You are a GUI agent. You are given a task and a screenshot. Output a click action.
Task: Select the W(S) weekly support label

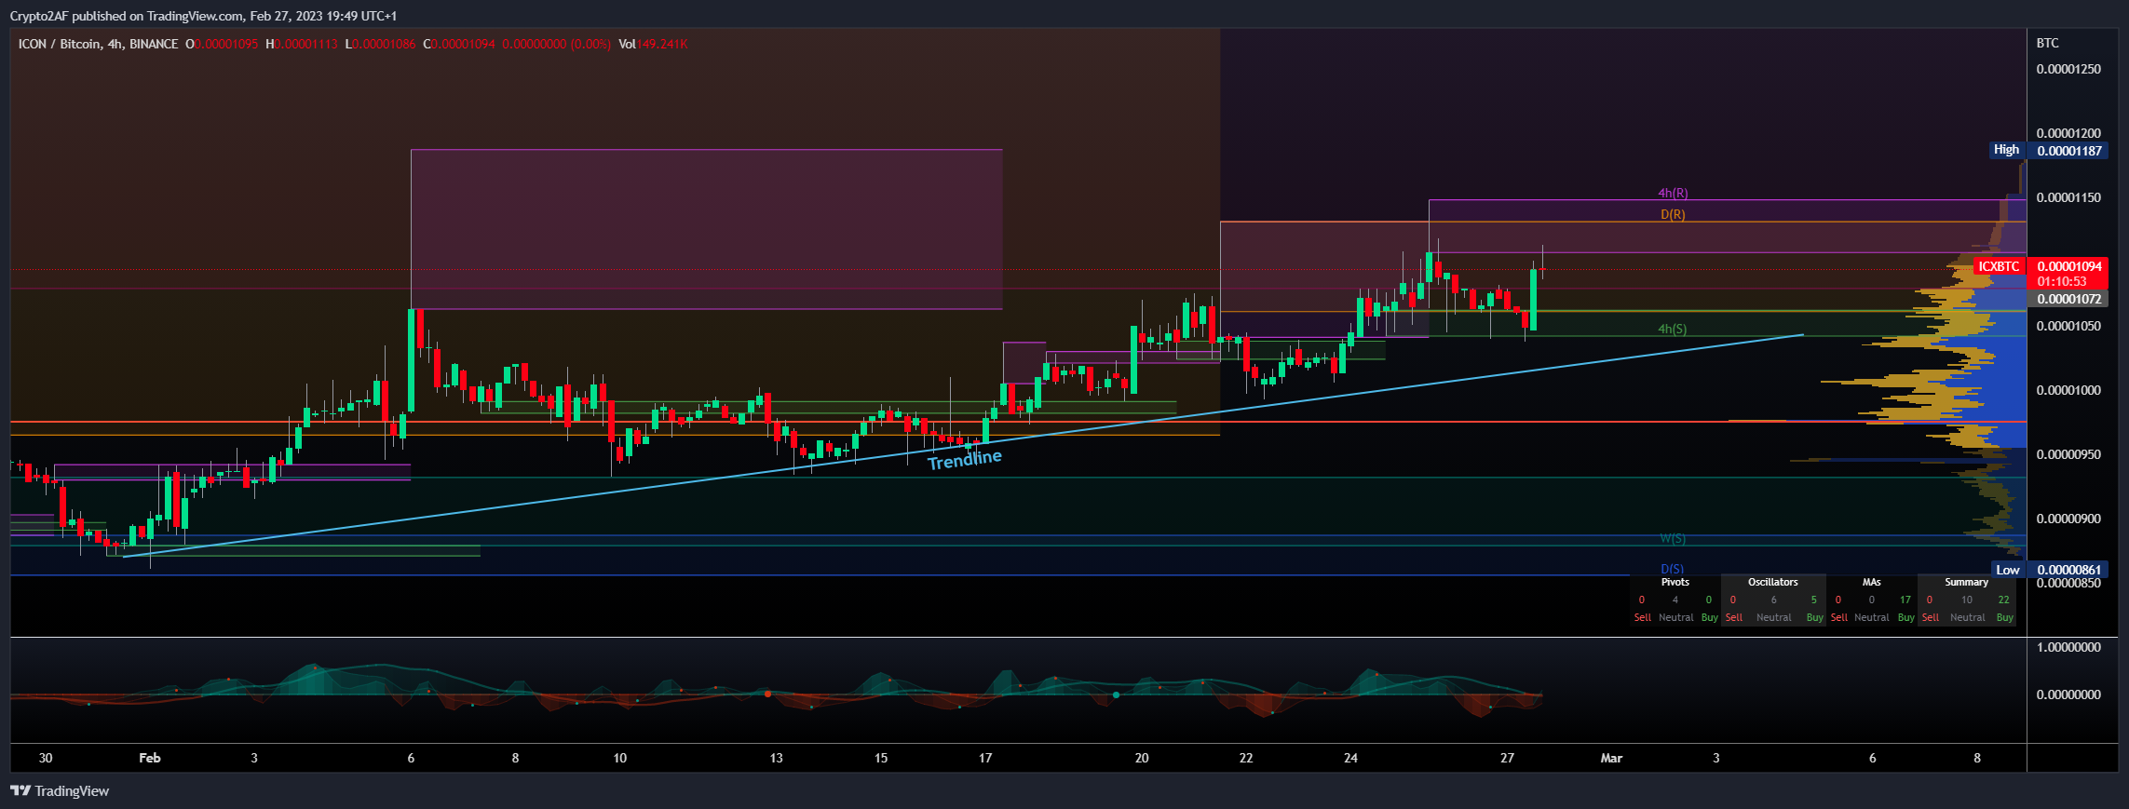click(x=1673, y=538)
